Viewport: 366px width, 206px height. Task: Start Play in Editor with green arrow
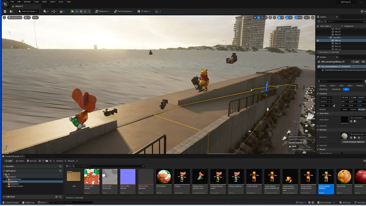tap(73, 11)
